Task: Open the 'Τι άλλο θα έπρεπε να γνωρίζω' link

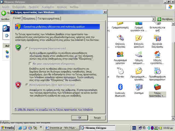Action: point(54,109)
